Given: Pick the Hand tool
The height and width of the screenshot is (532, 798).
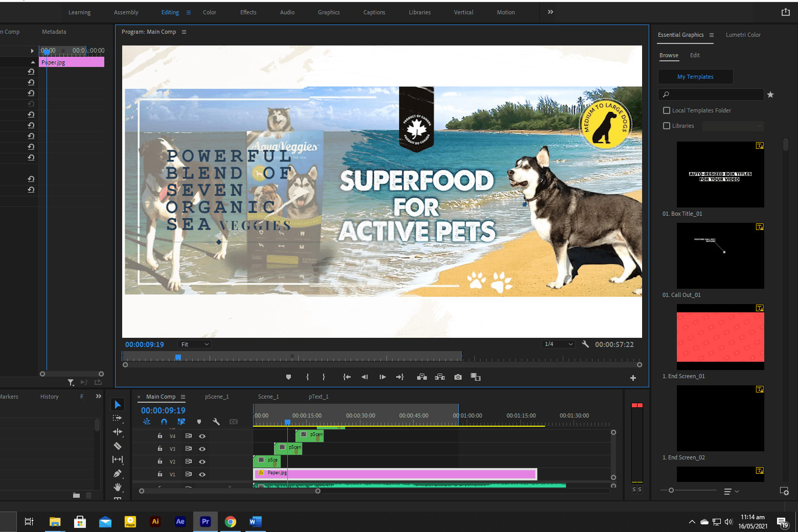Looking at the screenshot, I should (x=118, y=487).
